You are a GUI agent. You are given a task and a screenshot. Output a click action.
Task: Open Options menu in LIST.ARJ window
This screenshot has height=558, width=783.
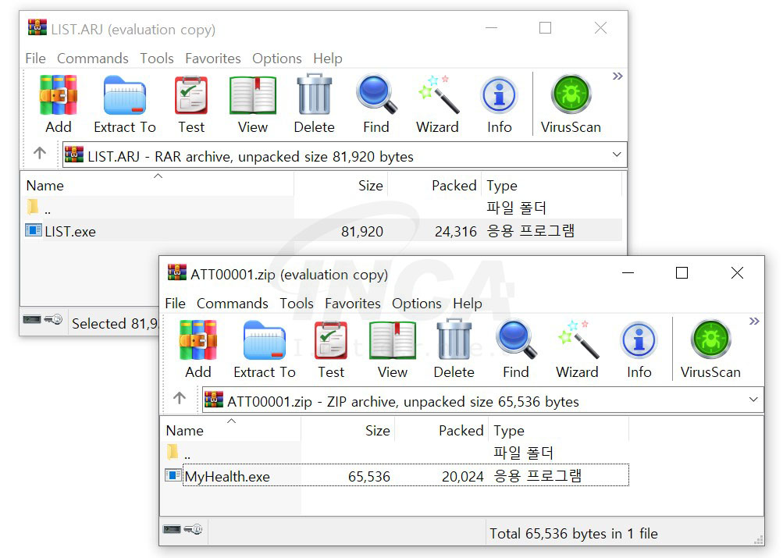click(277, 59)
